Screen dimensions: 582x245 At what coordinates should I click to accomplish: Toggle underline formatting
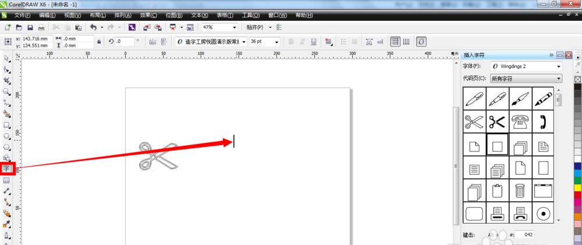314,42
